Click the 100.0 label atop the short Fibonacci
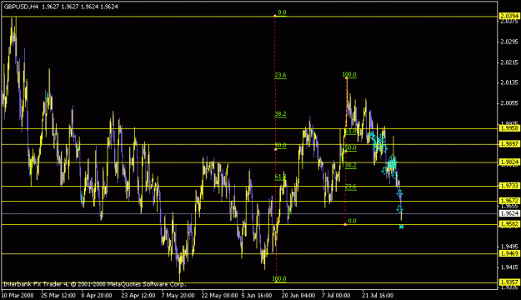 tap(349, 75)
